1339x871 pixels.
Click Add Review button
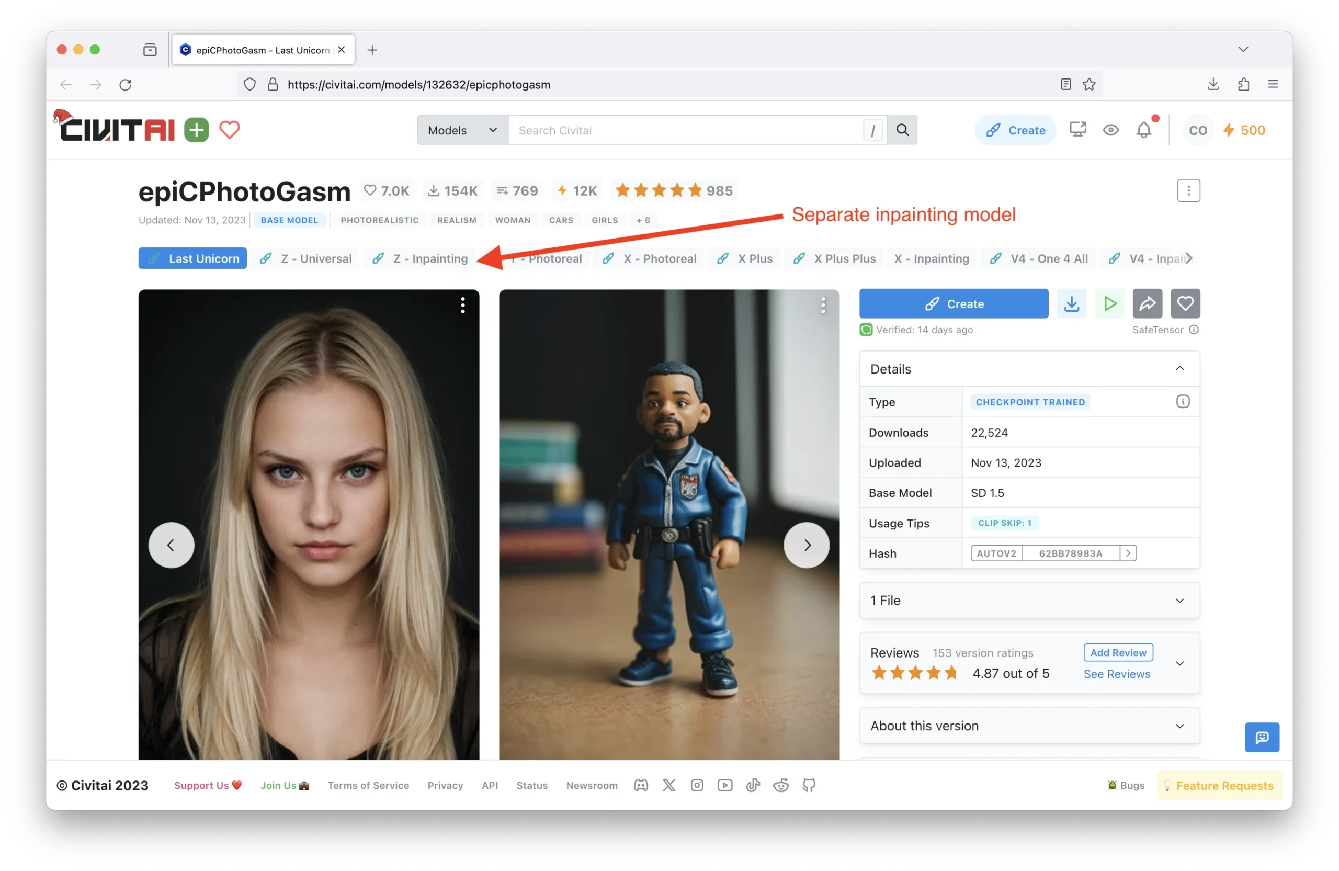point(1118,653)
